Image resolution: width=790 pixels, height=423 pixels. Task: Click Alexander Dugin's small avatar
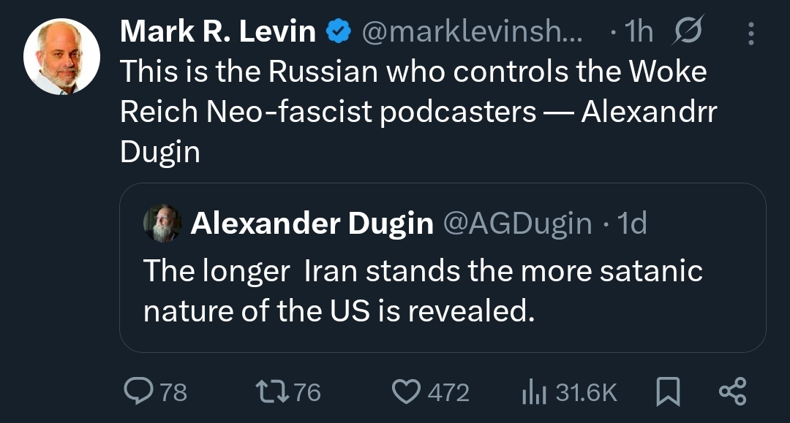pyautogui.click(x=162, y=223)
